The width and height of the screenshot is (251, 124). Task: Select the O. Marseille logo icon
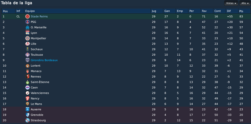28,27
